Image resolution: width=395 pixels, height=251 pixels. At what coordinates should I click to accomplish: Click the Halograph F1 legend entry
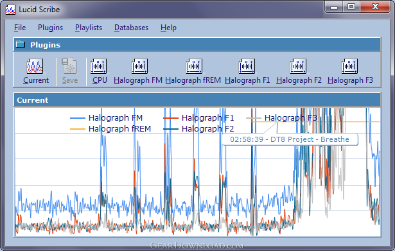(x=198, y=118)
